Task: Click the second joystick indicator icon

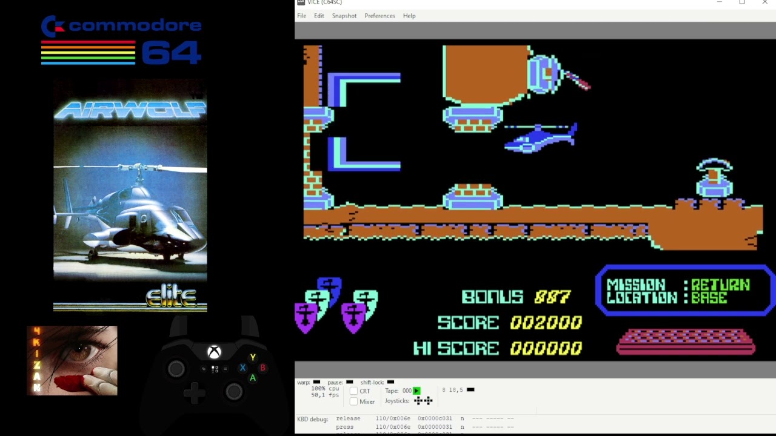Action: (x=428, y=401)
